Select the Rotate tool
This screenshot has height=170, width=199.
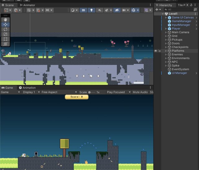click(5, 30)
